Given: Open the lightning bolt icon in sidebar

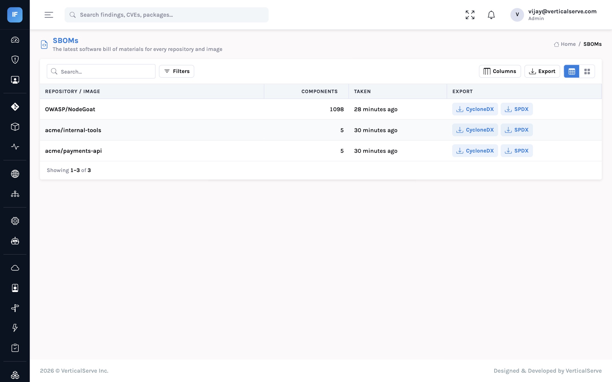Looking at the screenshot, I should tap(15, 328).
